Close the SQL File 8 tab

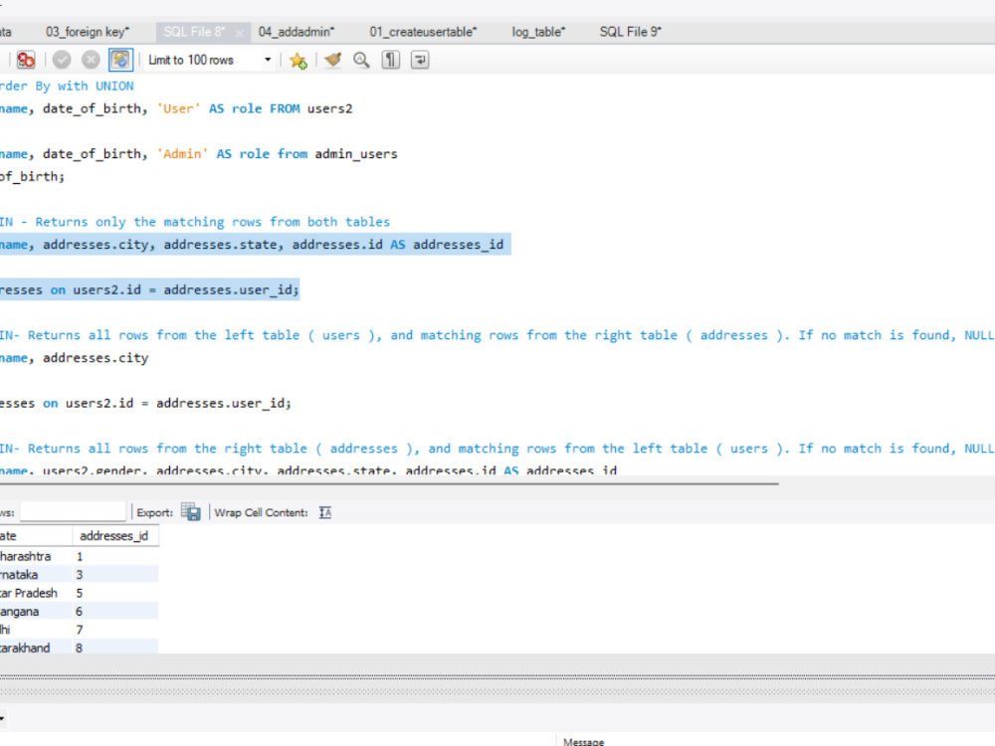coord(239,33)
